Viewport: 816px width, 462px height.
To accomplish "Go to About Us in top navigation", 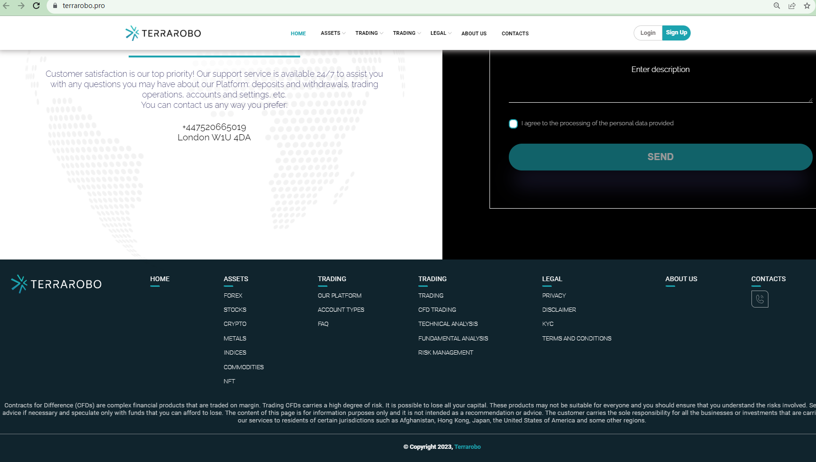I will pyautogui.click(x=473, y=33).
